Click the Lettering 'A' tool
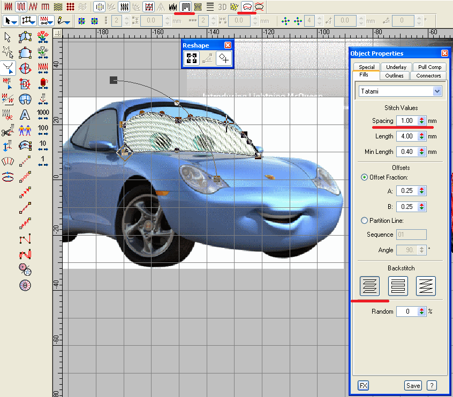Viewport: 453px width, 397px height. [25, 114]
